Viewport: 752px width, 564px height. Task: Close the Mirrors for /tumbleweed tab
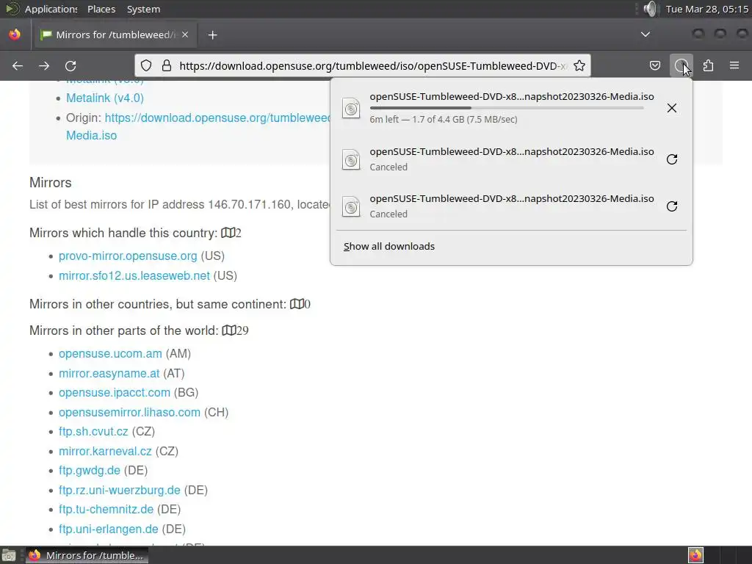tap(185, 35)
